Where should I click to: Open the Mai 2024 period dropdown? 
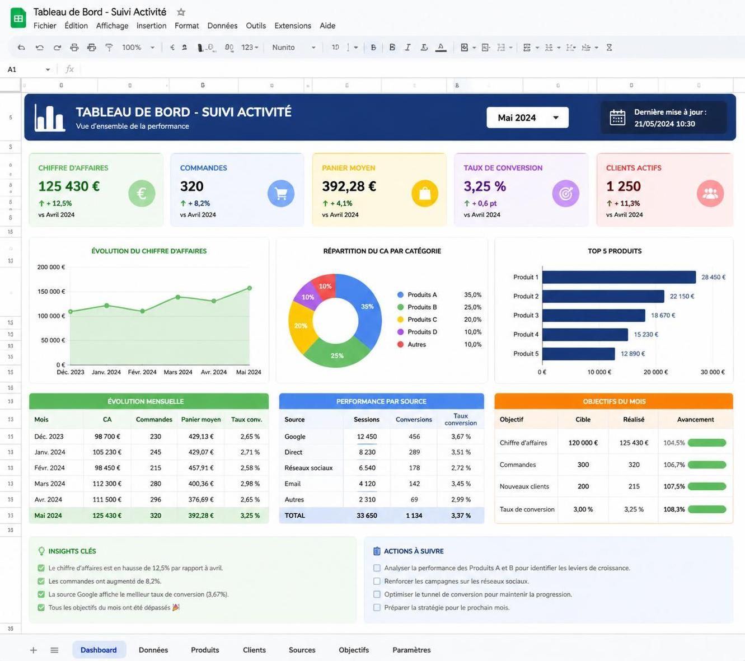(527, 118)
